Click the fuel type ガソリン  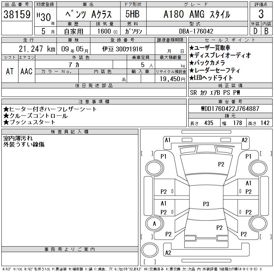coord(133,31)
